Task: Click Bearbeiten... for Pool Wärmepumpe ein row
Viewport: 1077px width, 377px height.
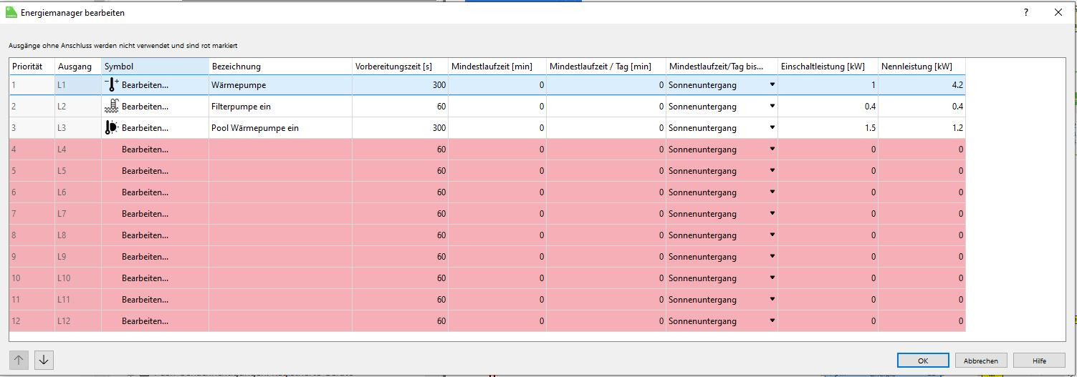Action: tap(145, 128)
